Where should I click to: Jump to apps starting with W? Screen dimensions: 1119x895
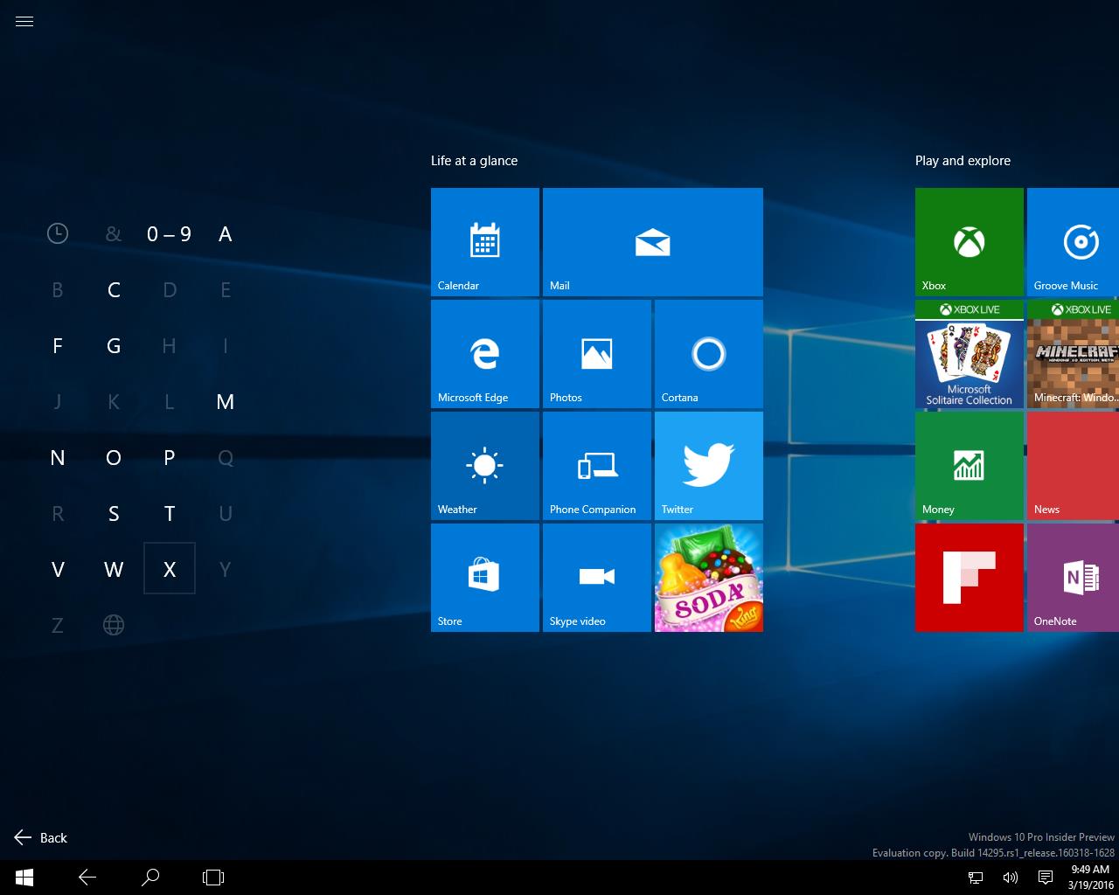[114, 569]
